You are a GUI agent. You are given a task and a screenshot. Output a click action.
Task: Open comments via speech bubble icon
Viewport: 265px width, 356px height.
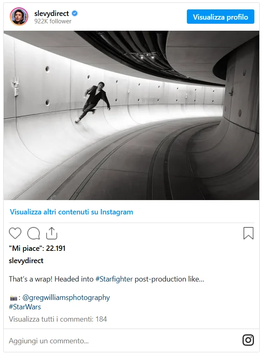[34, 233]
